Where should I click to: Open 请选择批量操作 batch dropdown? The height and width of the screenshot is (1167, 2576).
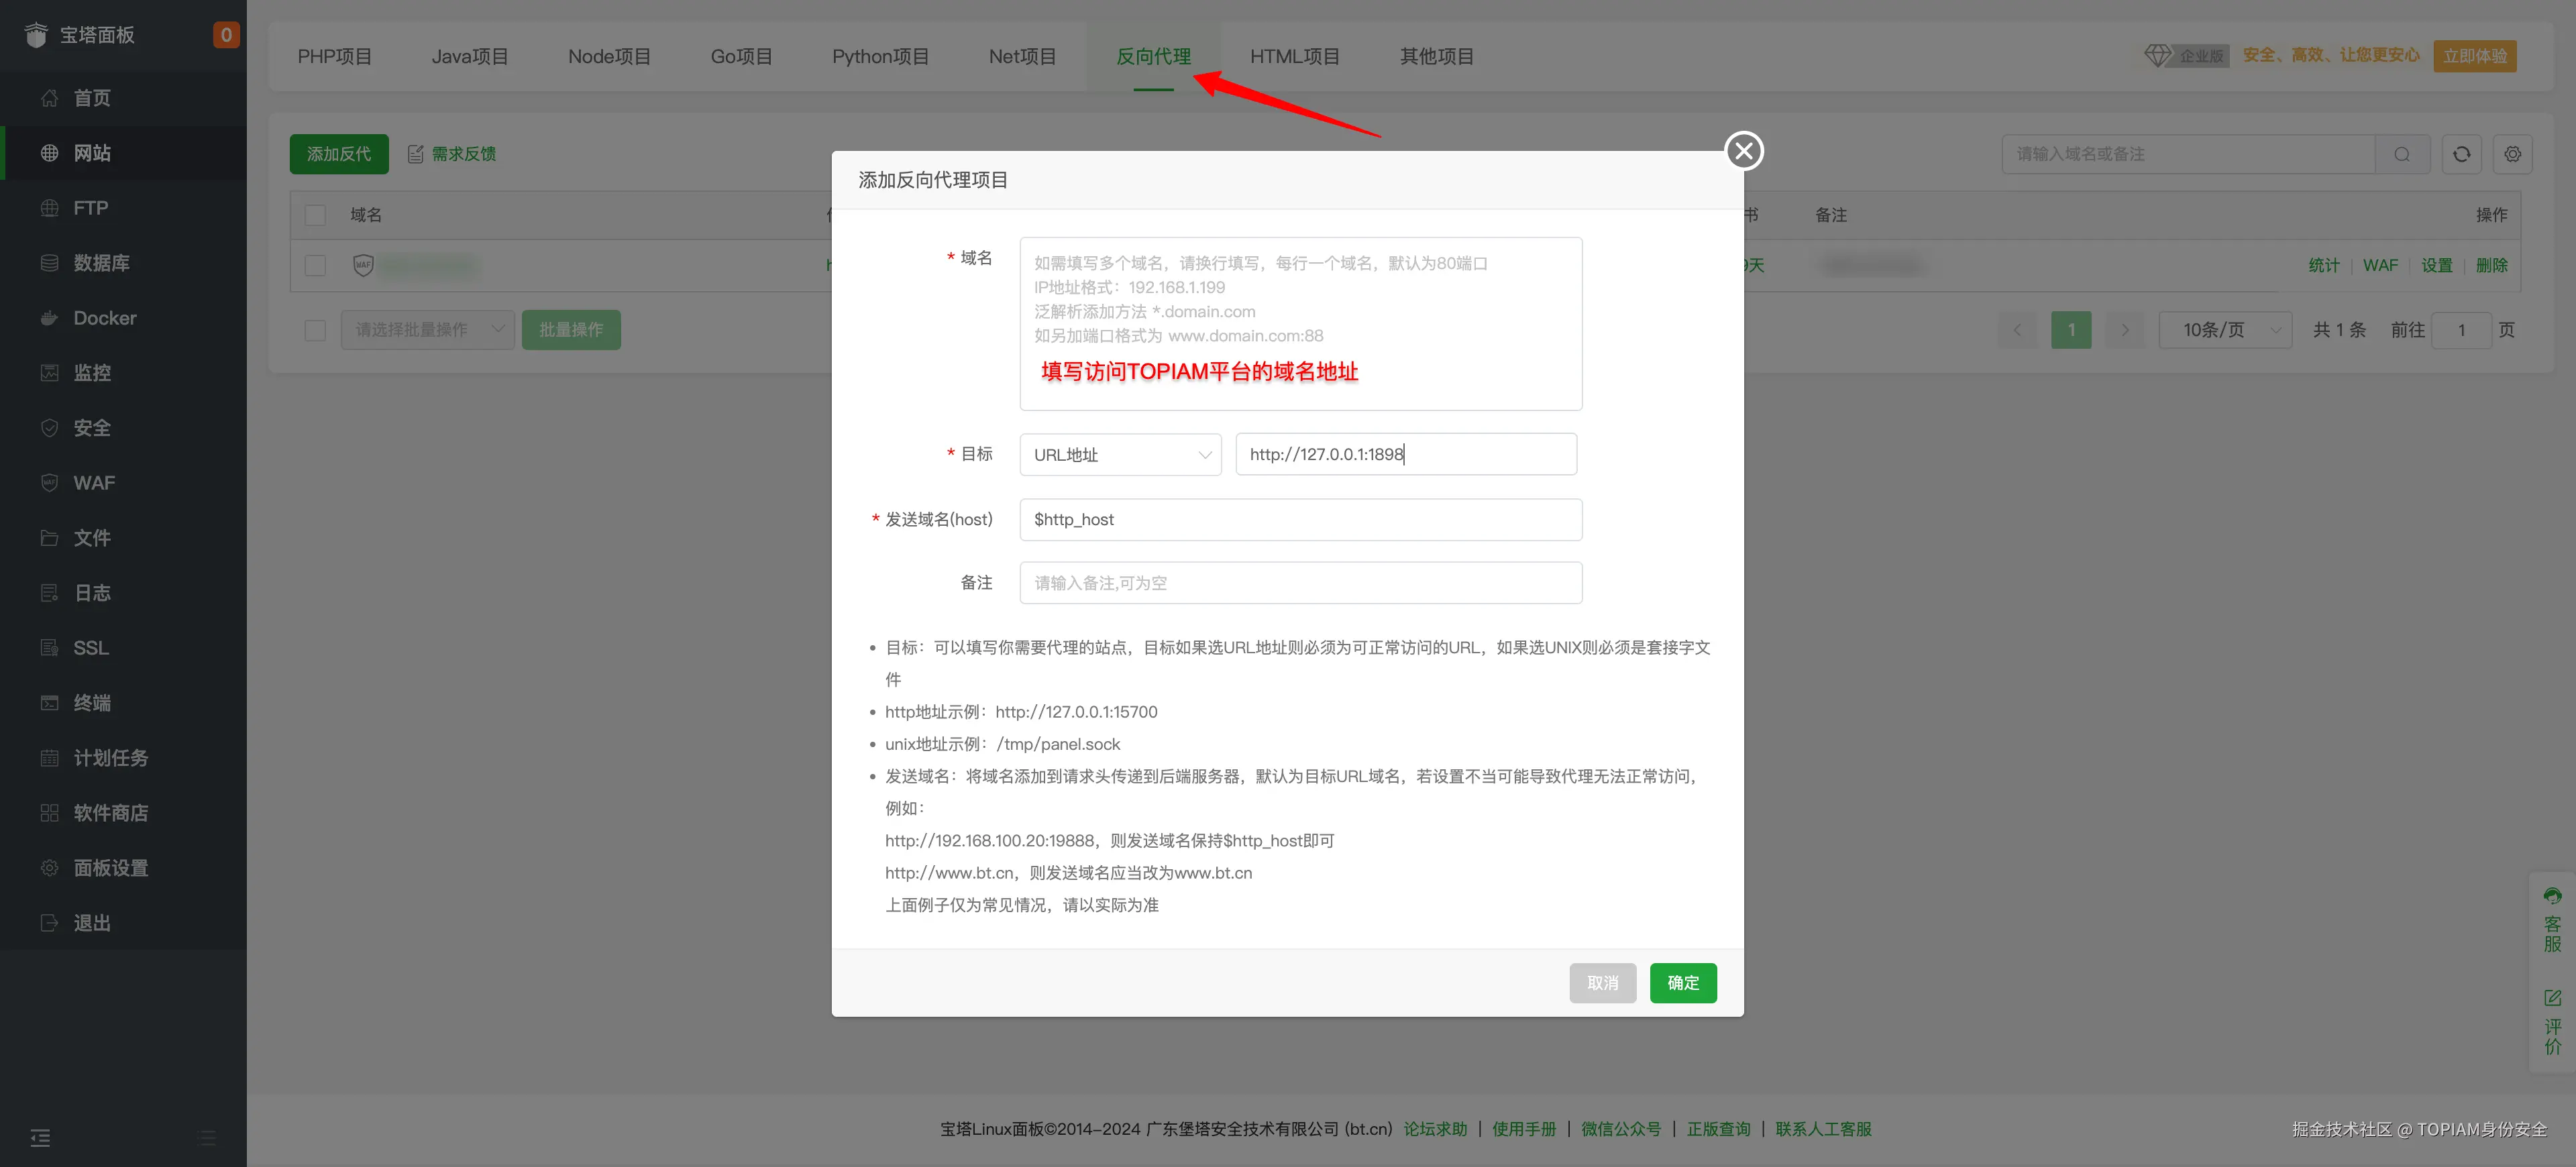[427, 330]
